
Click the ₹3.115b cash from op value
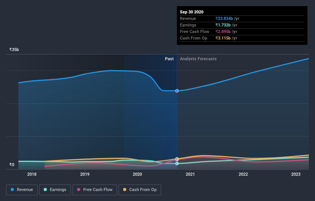pyautogui.click(x=223, y=38)
